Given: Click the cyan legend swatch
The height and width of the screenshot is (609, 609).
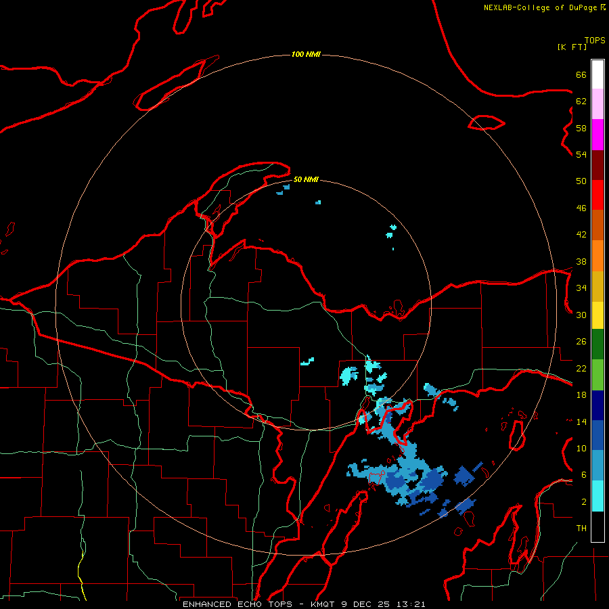Looking at the screenshot, I should pyautogui.click(x=597, y=496).
